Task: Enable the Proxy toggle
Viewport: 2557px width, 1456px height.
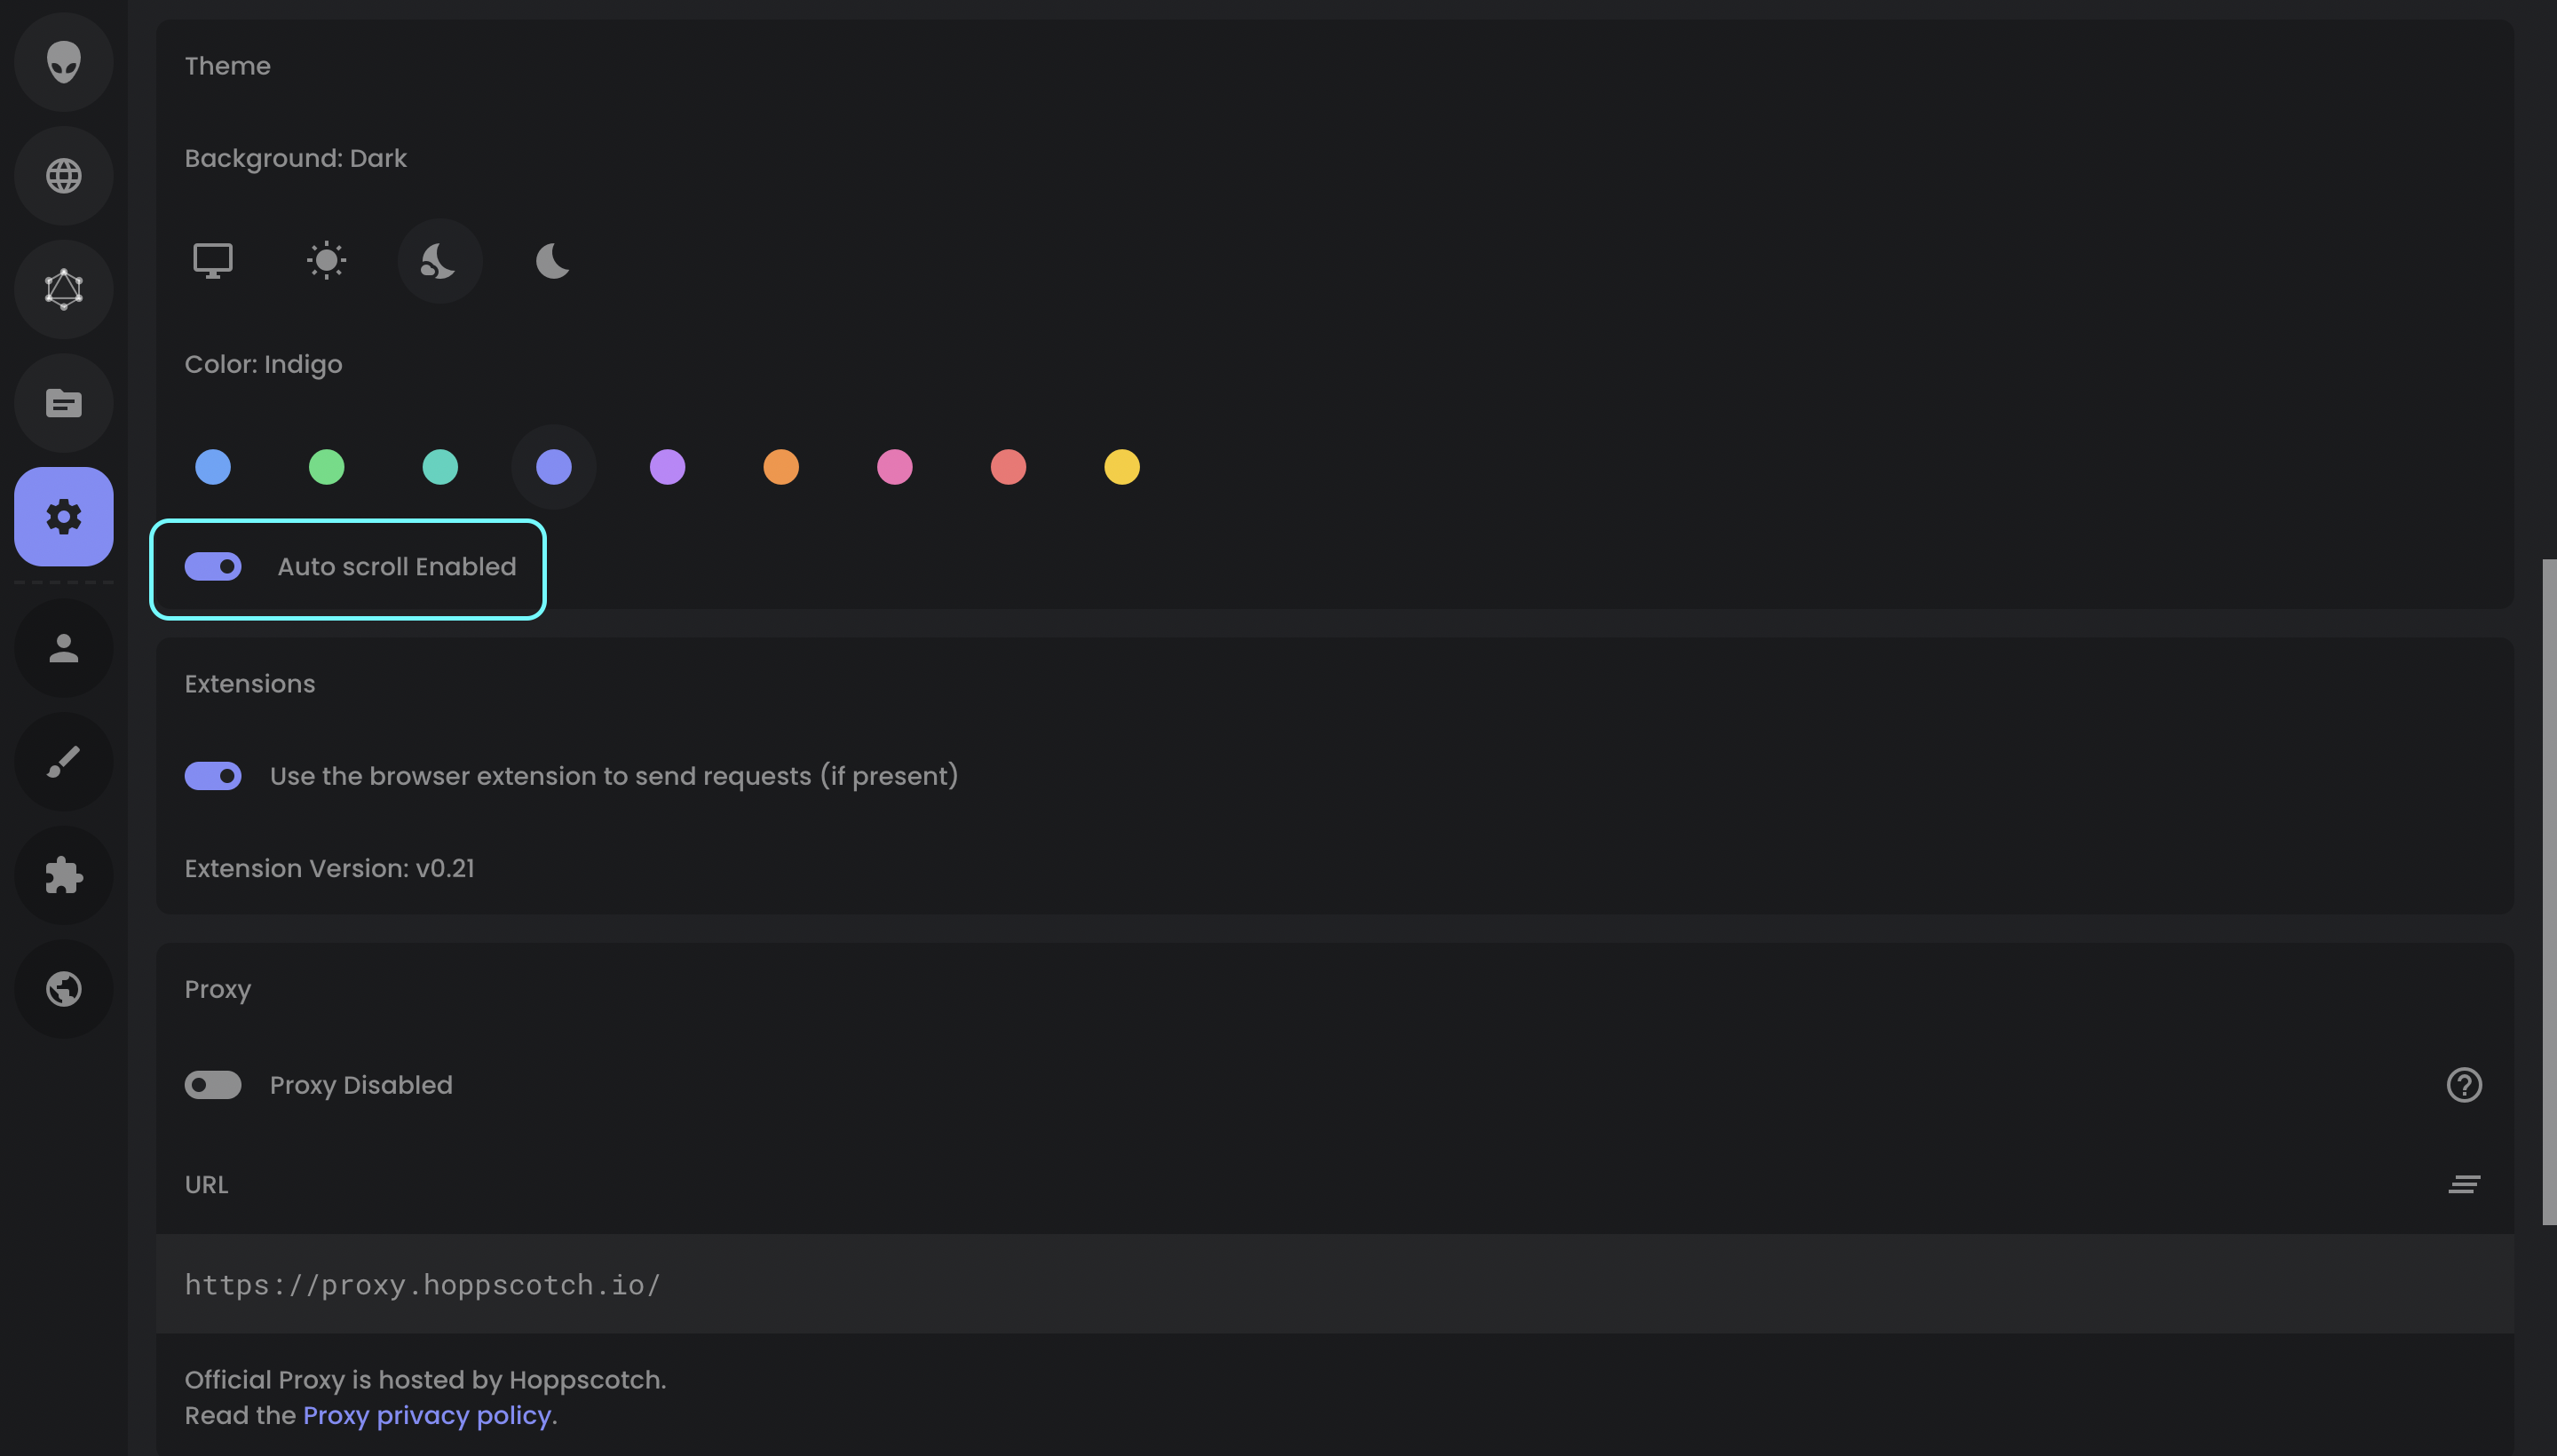Action: (212, 1085)
